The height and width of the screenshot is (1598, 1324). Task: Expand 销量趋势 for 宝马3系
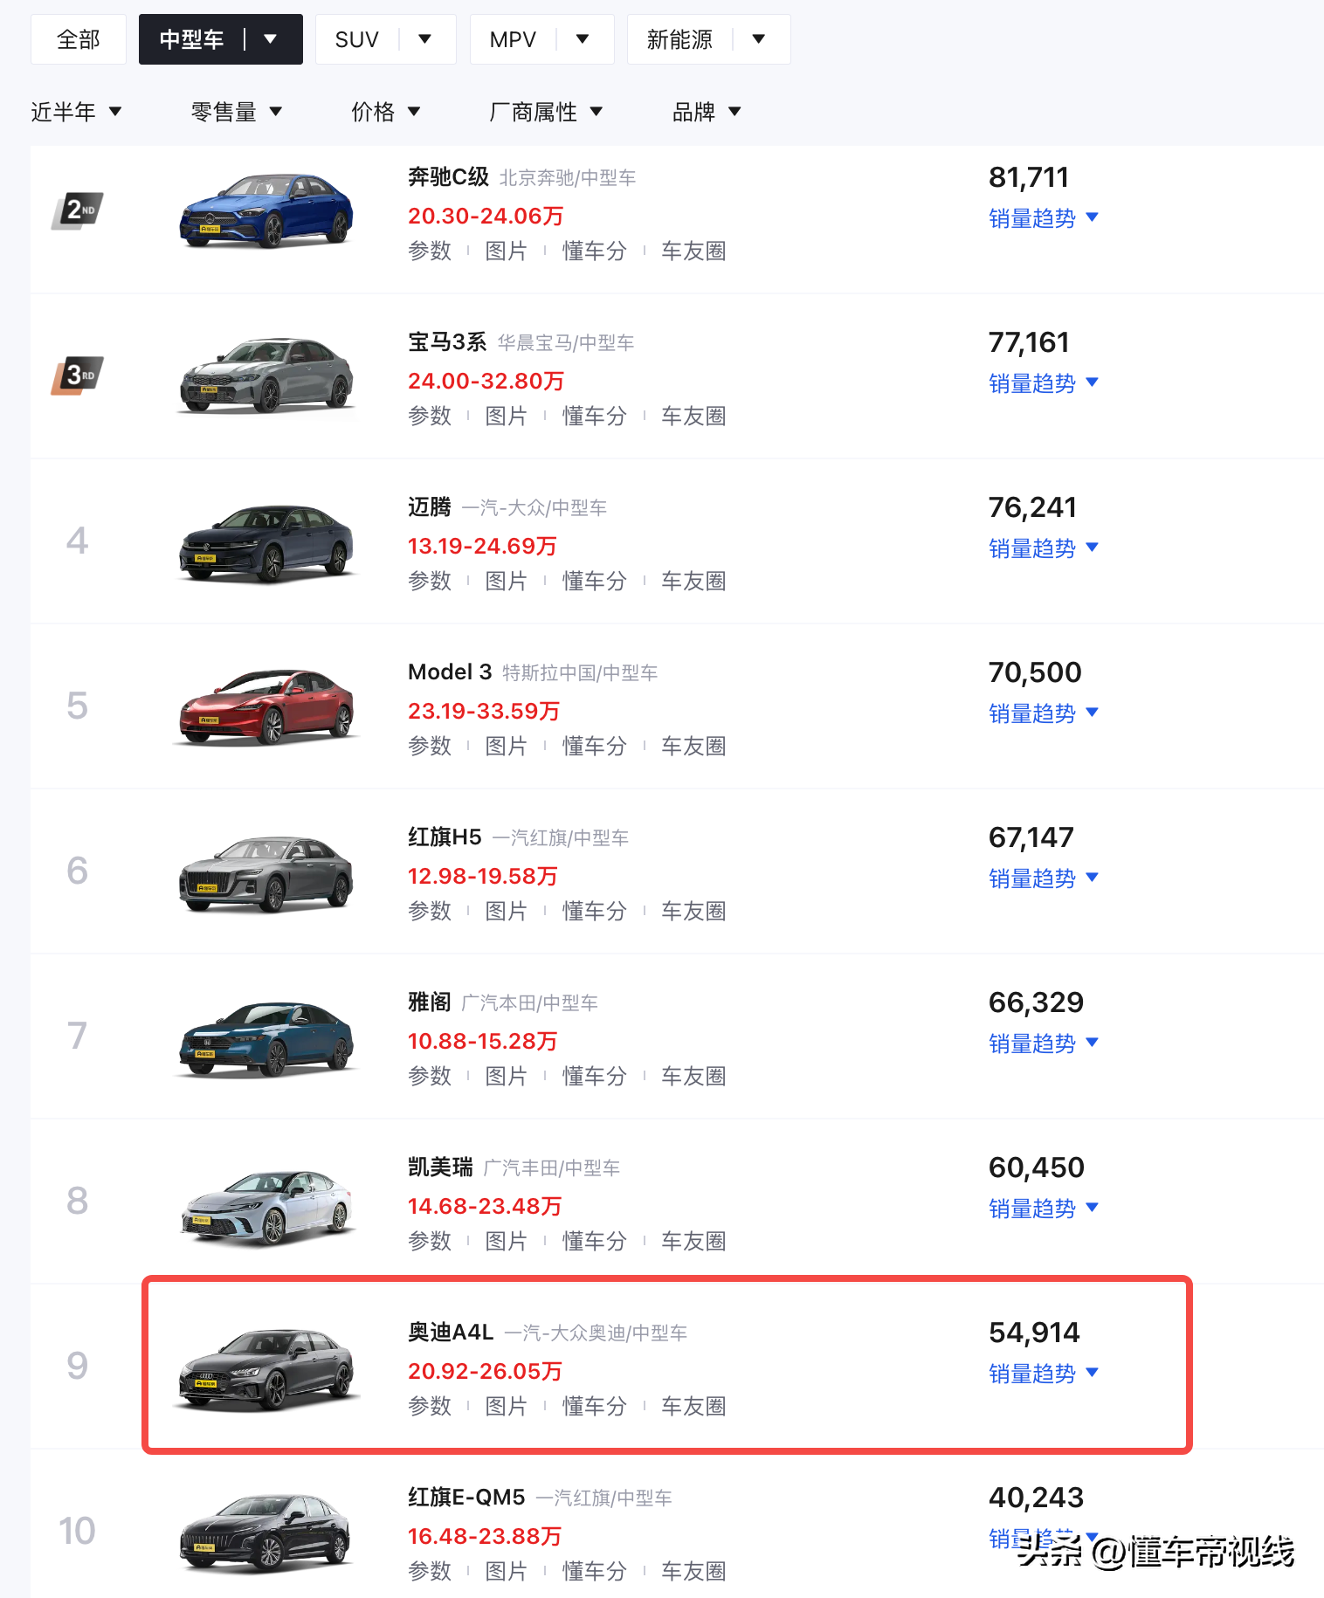(x=1043, y=383)
